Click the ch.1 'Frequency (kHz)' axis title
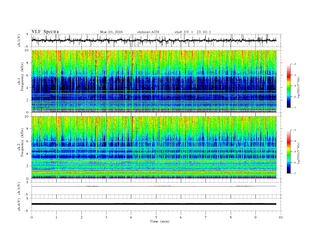The width and height of the screenshot is (316, 244). tap(22, 77)
